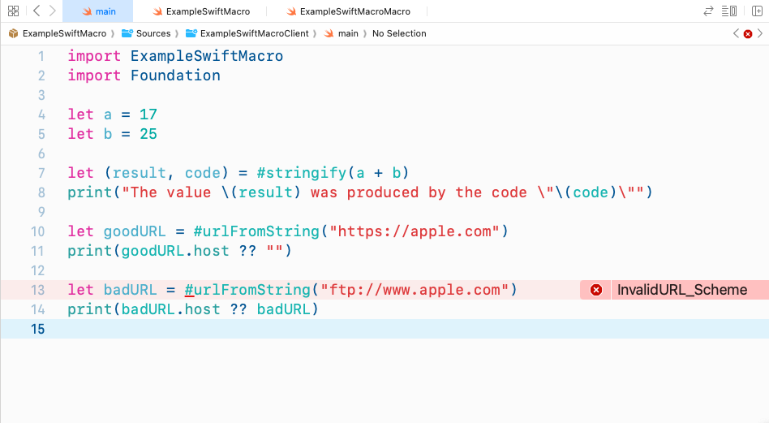Viewport: 769px width, 423px height.
Task: Click line number 15 in gutter
Action: pyautogui.click(x=38, y=329)
